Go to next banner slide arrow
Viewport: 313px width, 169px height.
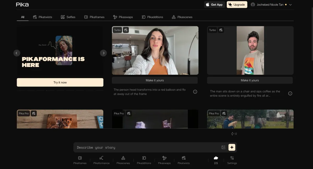coord(104,53)
